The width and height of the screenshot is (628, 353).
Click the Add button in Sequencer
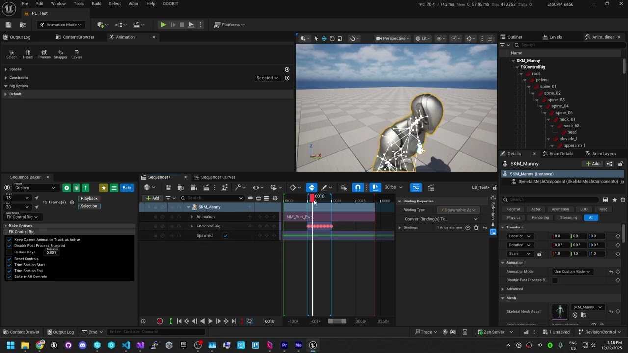click(x=153, y=198)
